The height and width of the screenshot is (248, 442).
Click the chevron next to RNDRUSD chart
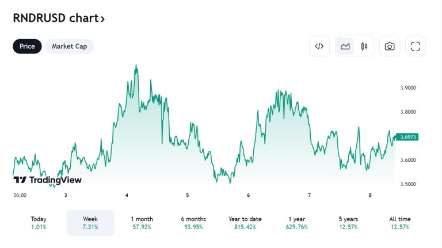tap(102, 18)
